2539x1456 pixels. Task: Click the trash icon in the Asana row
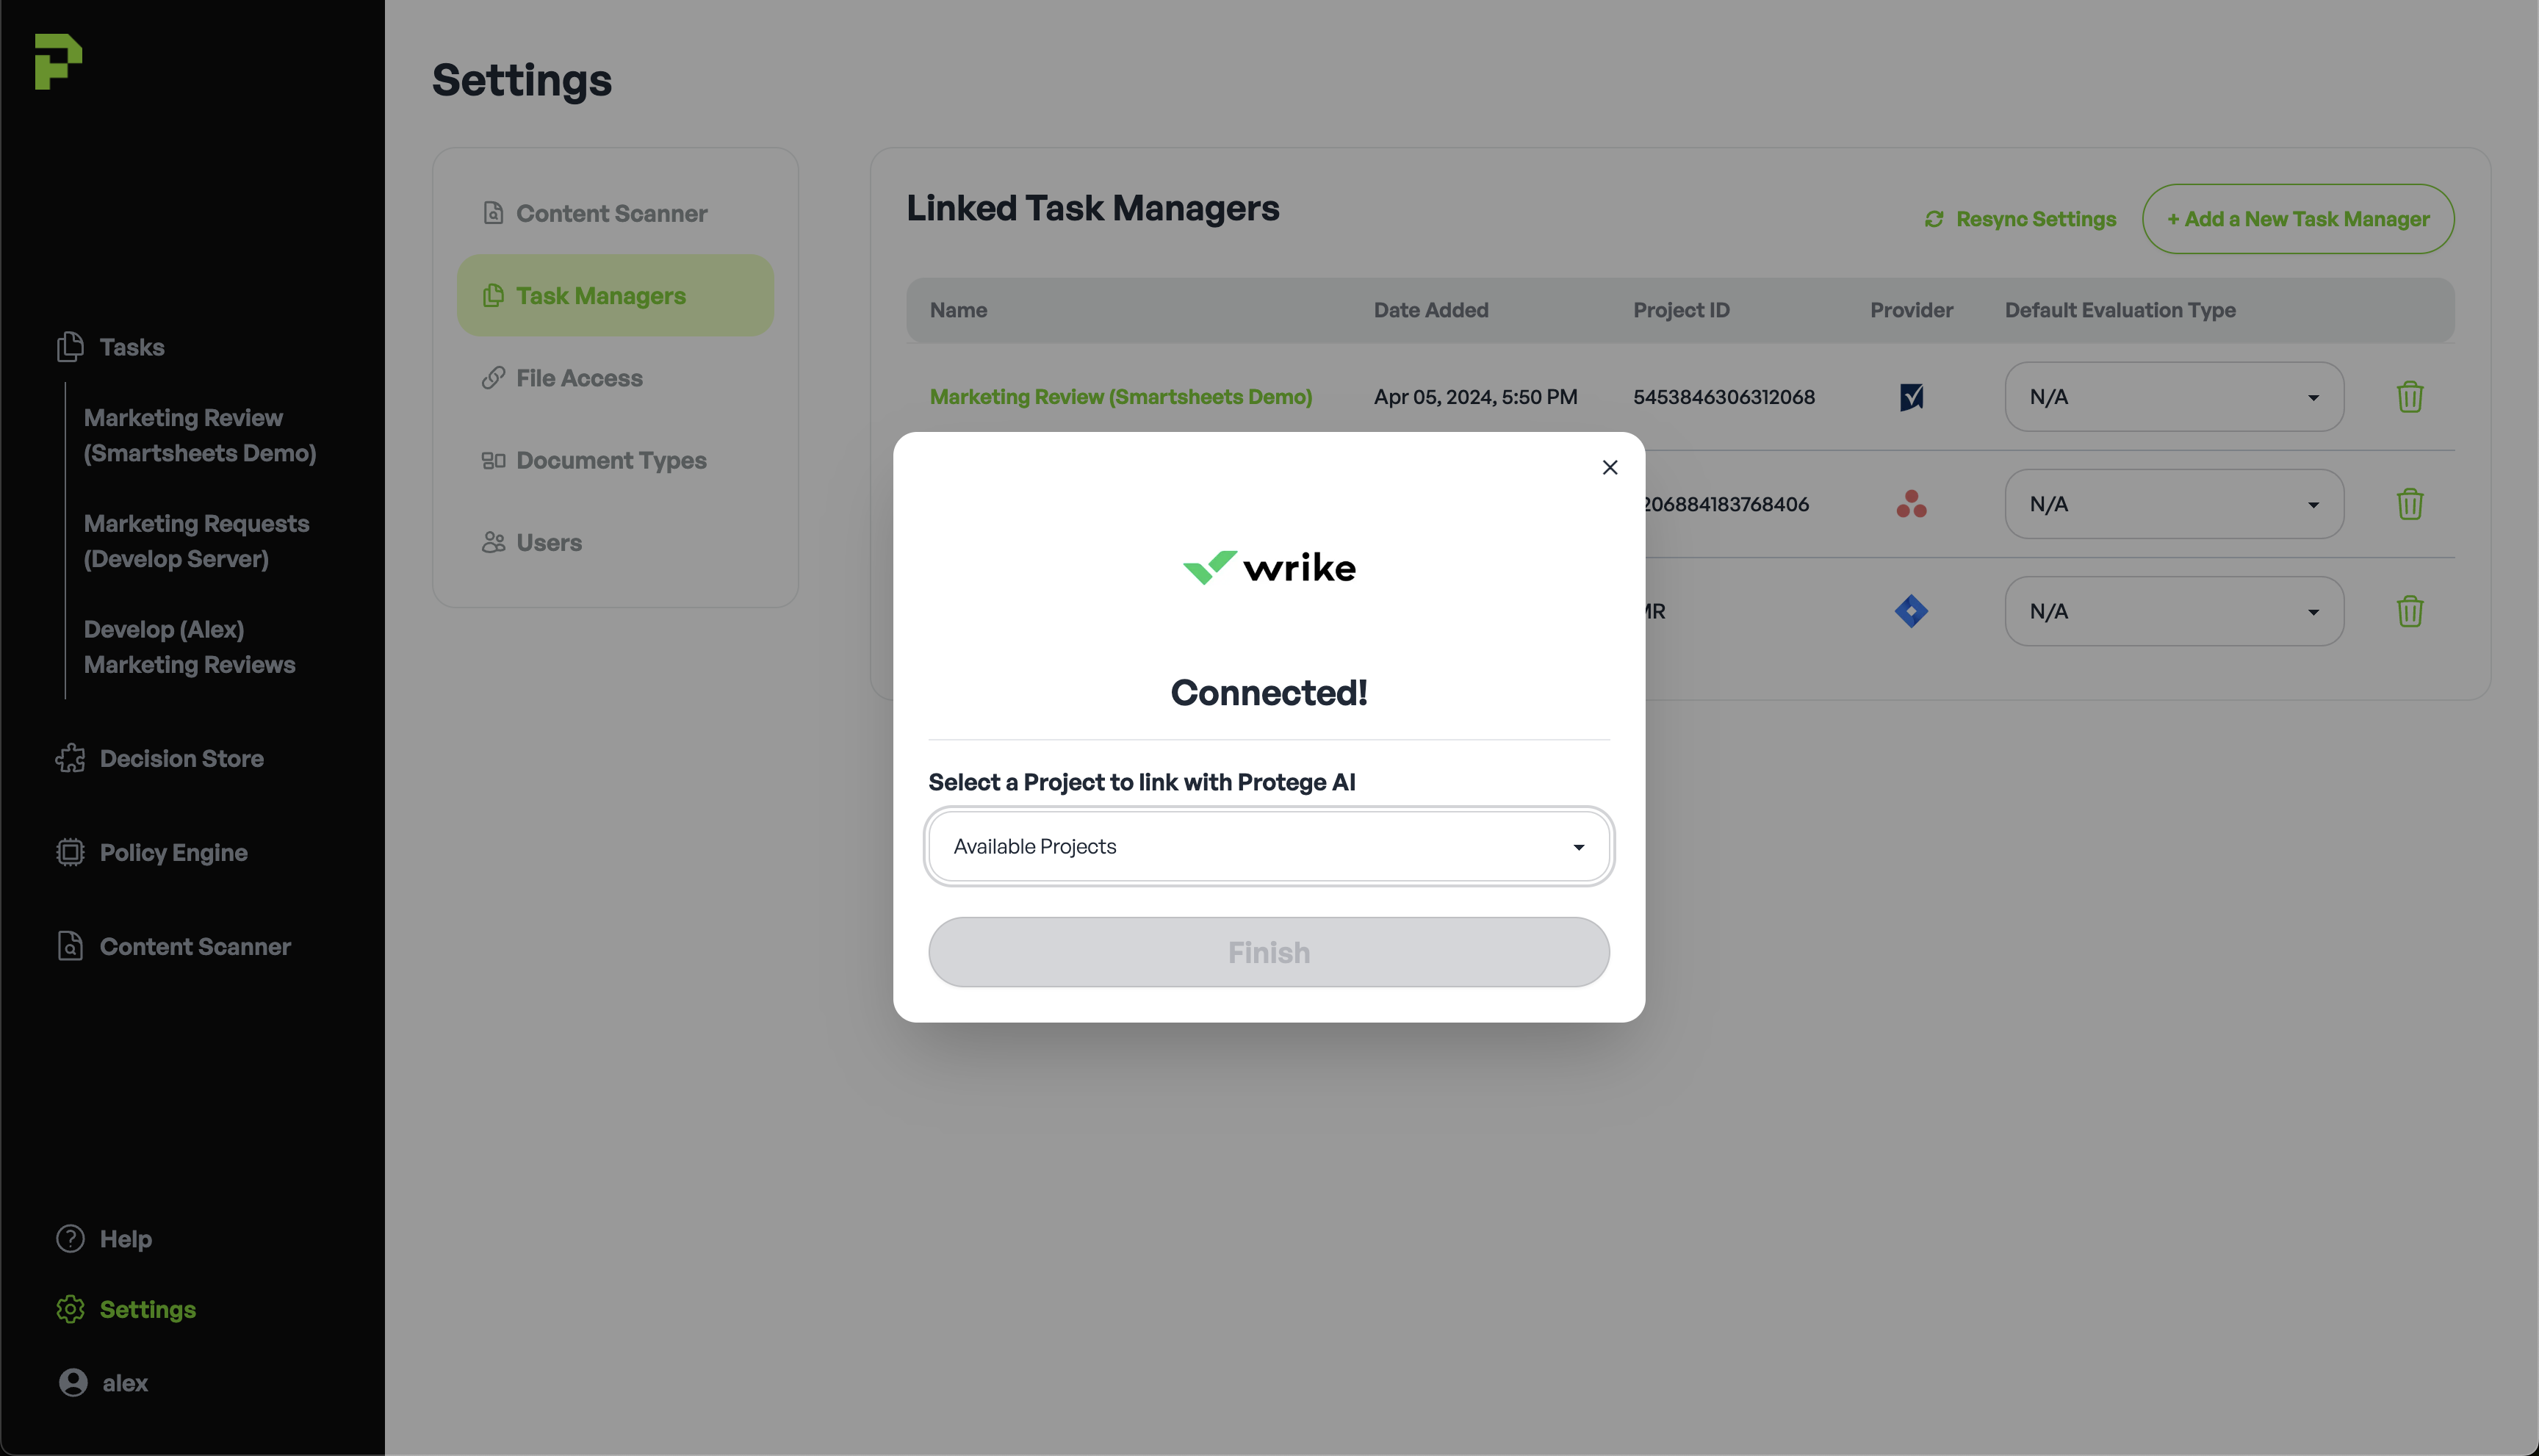pos(2409,504)
